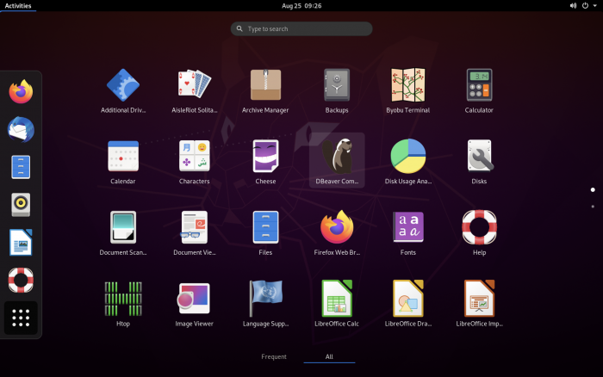Expand the system menu arrow
The height and width of the screenshot is (377, 603).
click(595, 6)
